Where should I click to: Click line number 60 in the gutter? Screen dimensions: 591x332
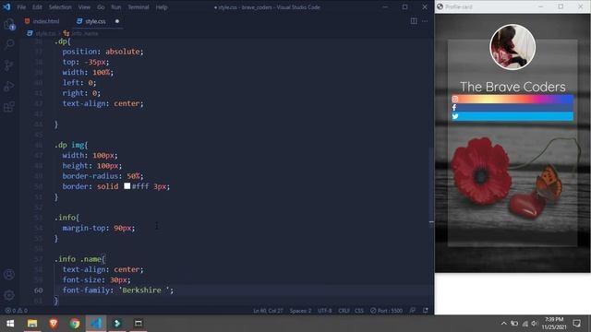tap(39, 290)
